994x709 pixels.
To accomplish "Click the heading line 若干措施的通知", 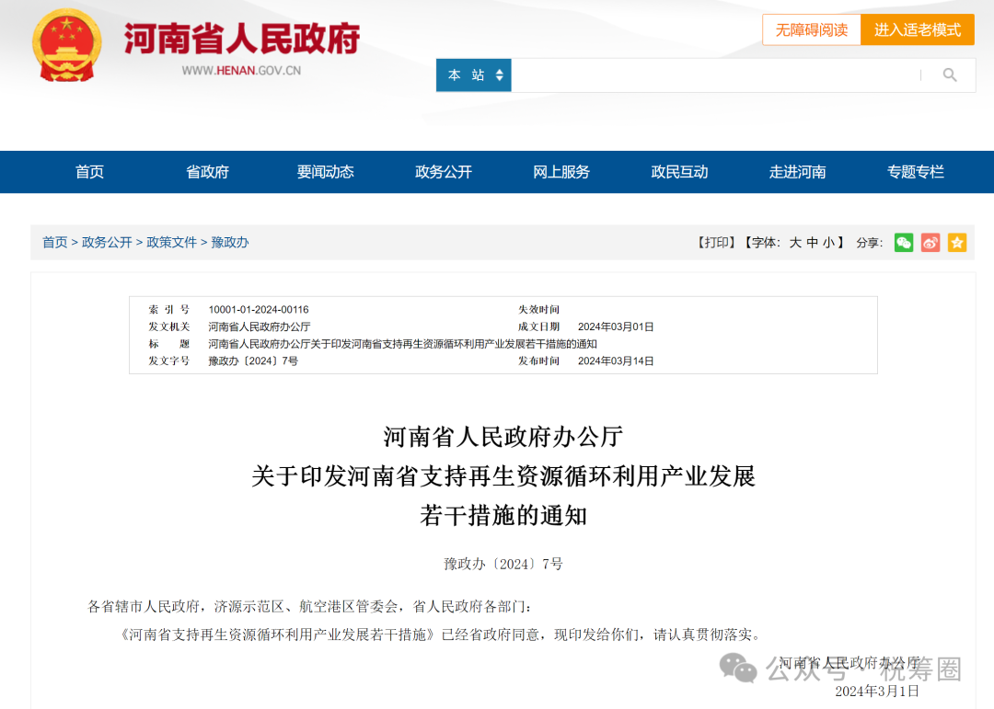I will 503,516.
